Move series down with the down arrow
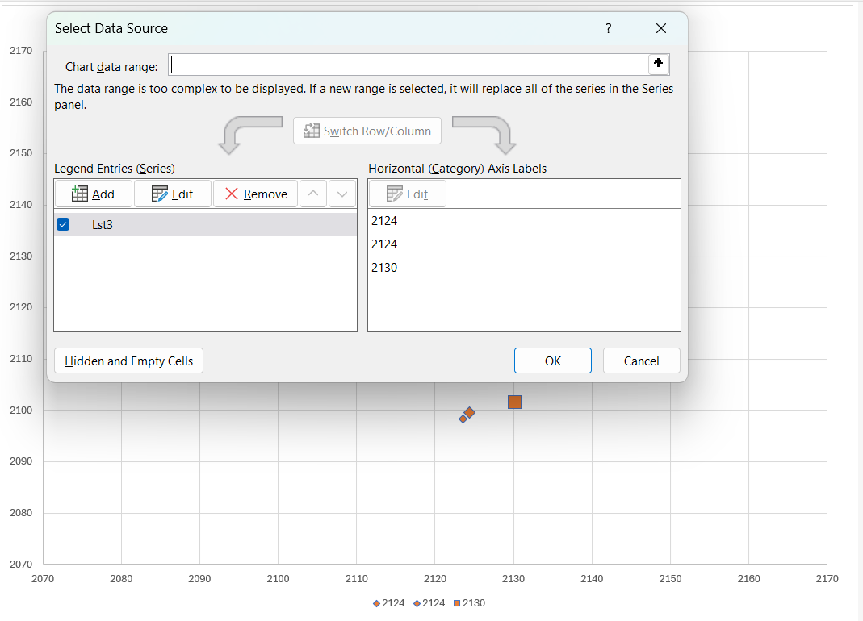The width and height of the screenshot is (863, 621). pyautogui.click(x=341, y=194)
